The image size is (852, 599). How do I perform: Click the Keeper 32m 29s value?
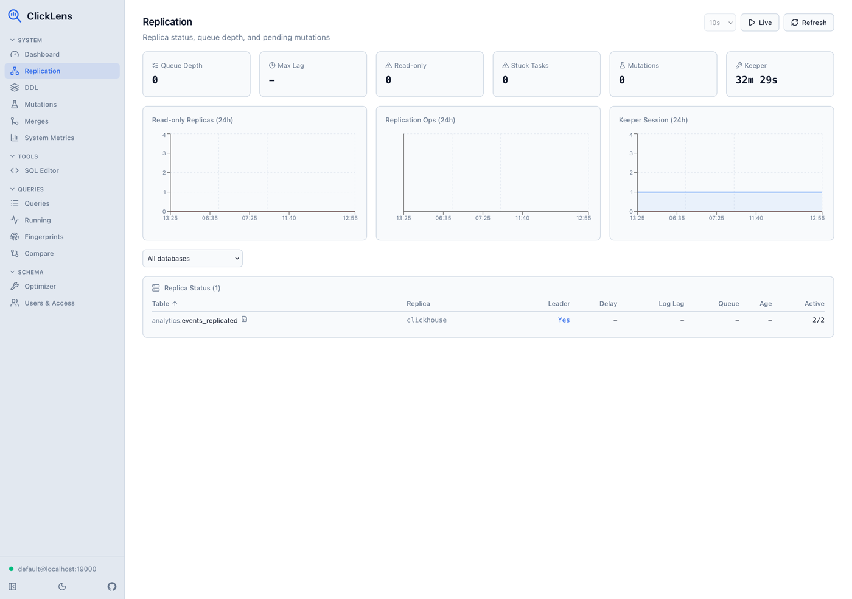click(x=756, y=80)
